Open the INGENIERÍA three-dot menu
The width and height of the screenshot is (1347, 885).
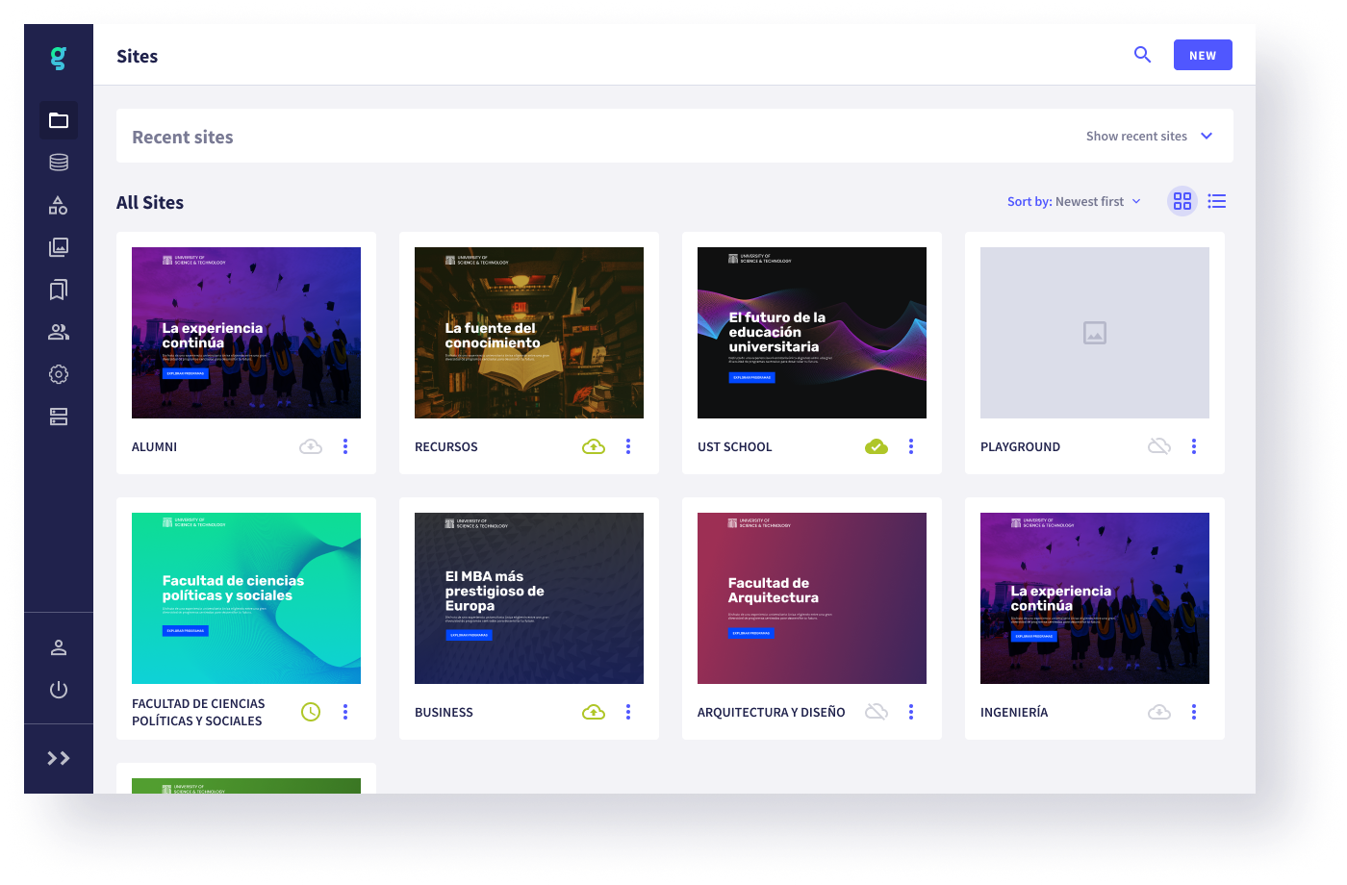tap(1194, 712)
